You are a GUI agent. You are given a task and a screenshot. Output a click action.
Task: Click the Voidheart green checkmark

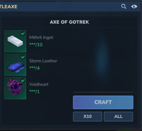pyautogui.click(x=23, y=80)
